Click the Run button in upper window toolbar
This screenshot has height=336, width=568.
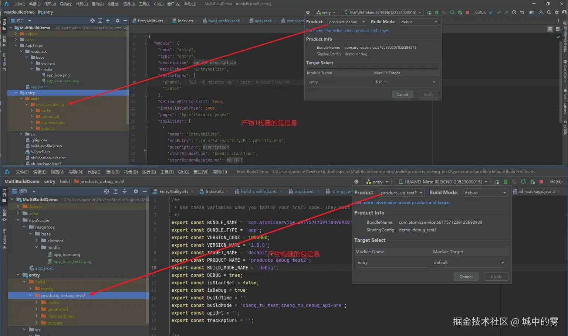[x=429, y=12]
